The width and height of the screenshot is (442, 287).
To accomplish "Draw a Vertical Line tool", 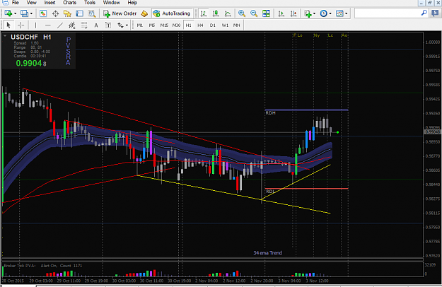I will point(35,25).
